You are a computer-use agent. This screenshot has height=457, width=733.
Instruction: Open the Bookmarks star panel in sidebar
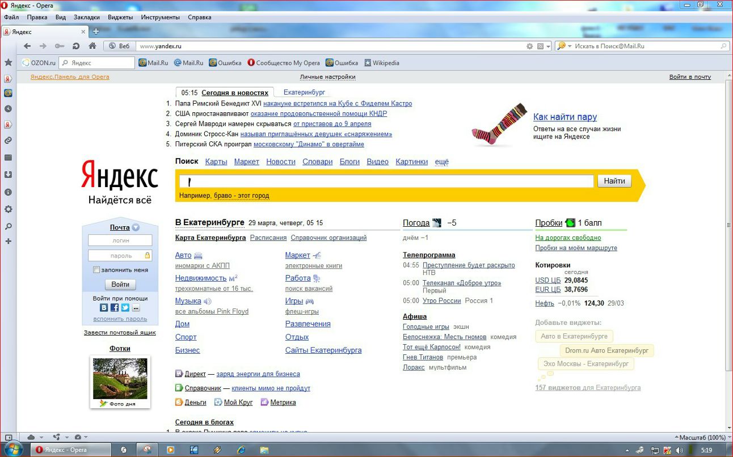pos(8,62)
